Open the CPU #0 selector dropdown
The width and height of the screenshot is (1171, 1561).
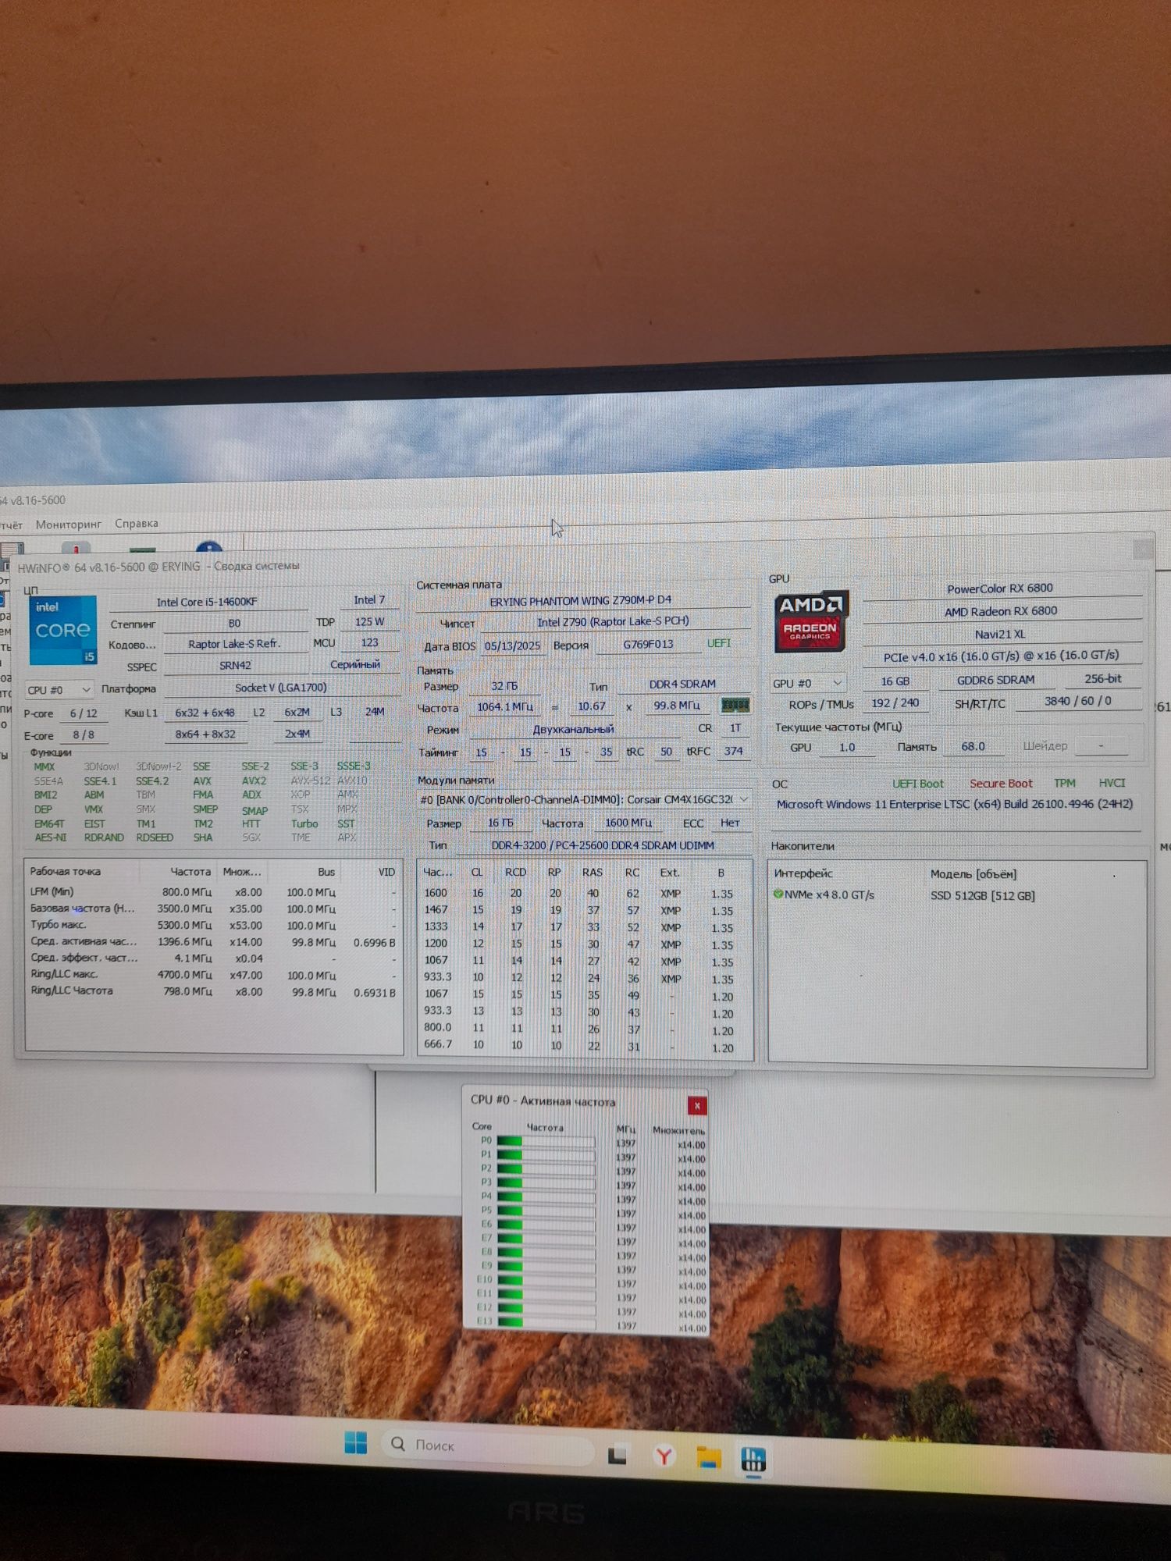pyautogui.click(x=59, y=690)
